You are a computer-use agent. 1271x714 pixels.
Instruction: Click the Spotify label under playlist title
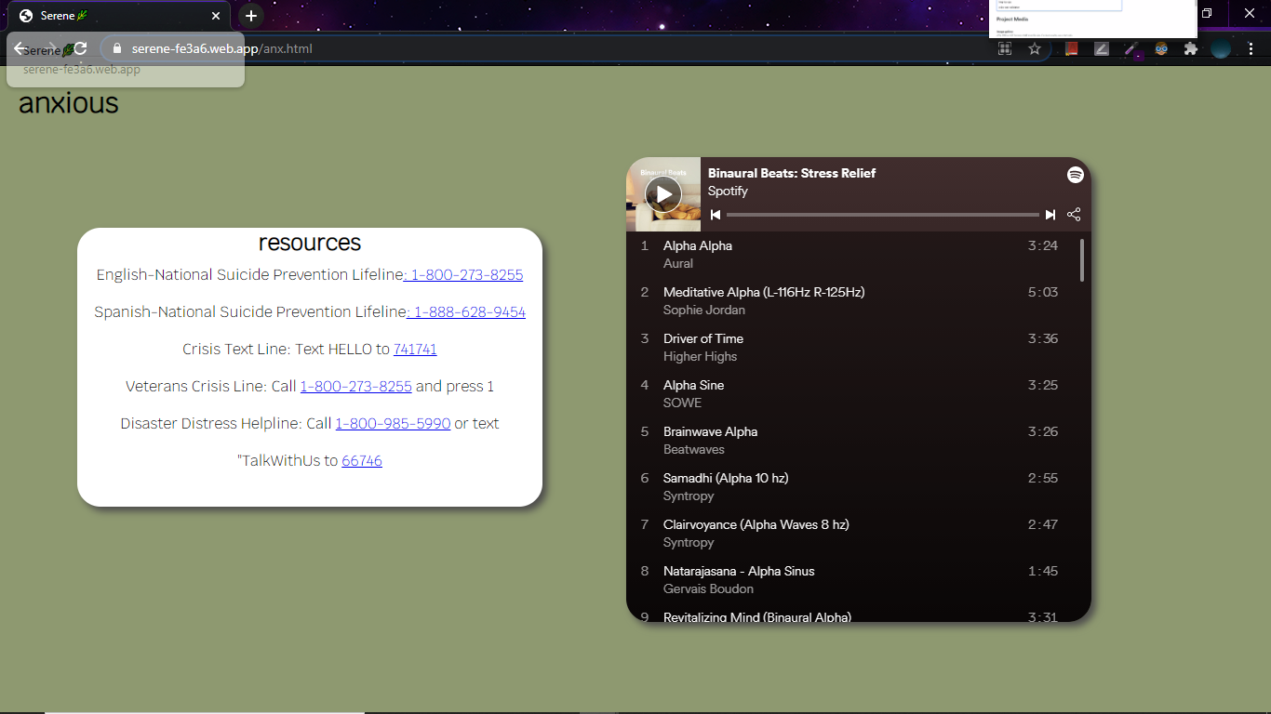pos(728,191)
